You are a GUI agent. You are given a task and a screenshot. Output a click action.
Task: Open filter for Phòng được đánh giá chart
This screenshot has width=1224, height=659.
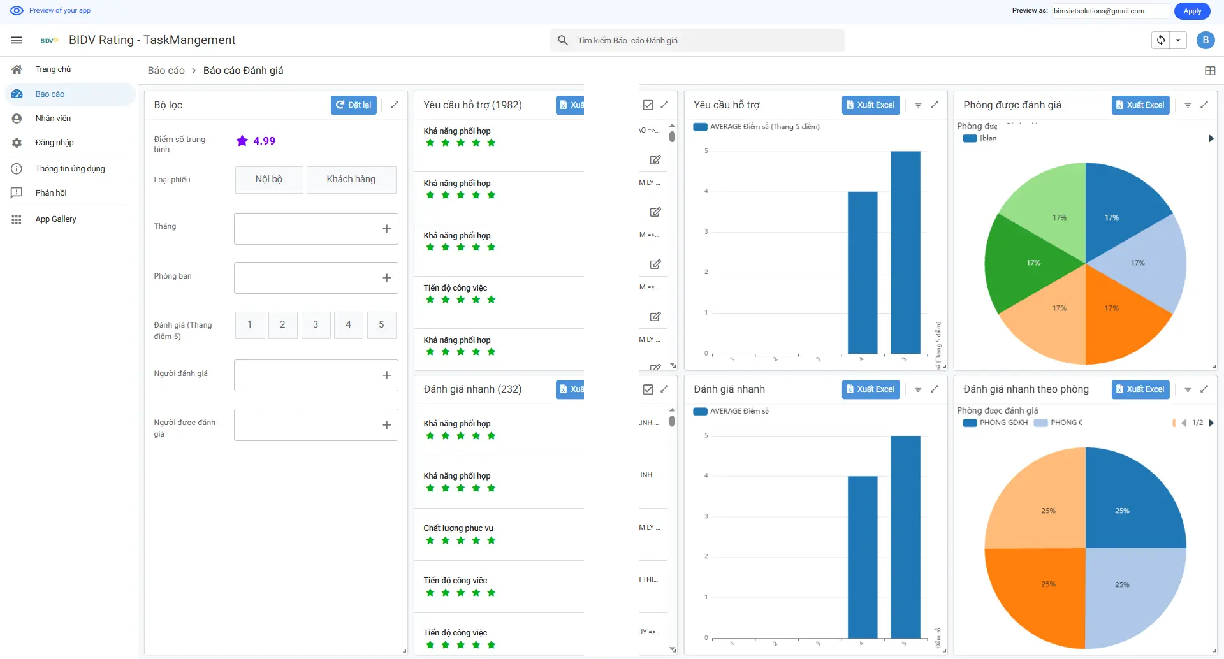1188,105
